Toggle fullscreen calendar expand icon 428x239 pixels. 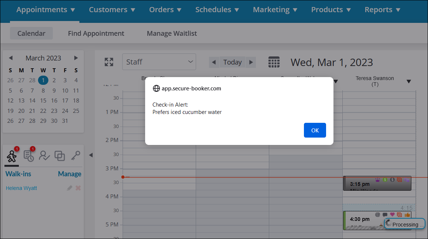(109, 62)
